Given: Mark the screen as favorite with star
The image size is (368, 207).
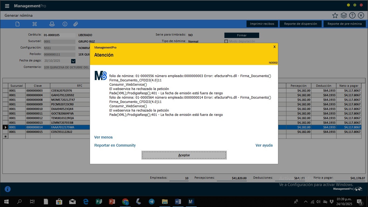Looking at the screenshot, I should [335, 15].
